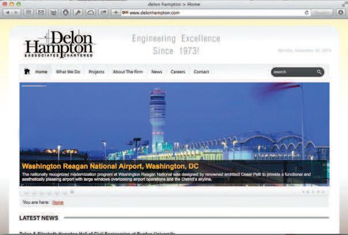
Task: Open the News menu item
Action: (x=157, y=71)
